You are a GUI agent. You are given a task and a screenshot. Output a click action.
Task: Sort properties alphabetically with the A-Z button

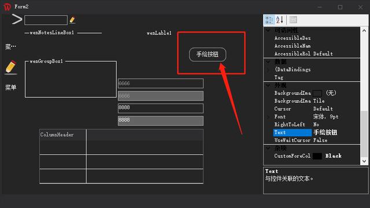pos(280,20)
